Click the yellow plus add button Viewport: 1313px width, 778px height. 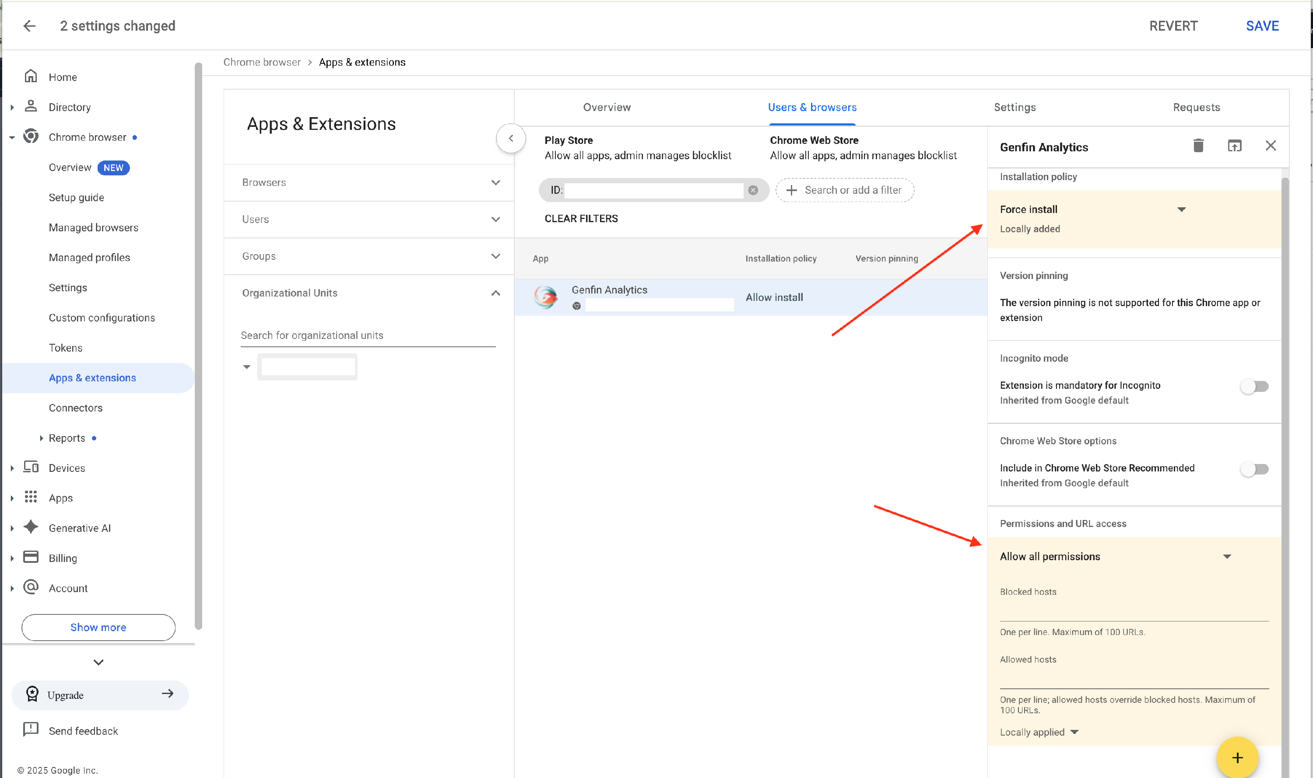(1237, 757)
